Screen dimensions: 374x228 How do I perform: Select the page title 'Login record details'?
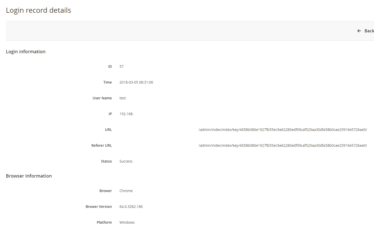pyautogui.click(x=38, y=10)
